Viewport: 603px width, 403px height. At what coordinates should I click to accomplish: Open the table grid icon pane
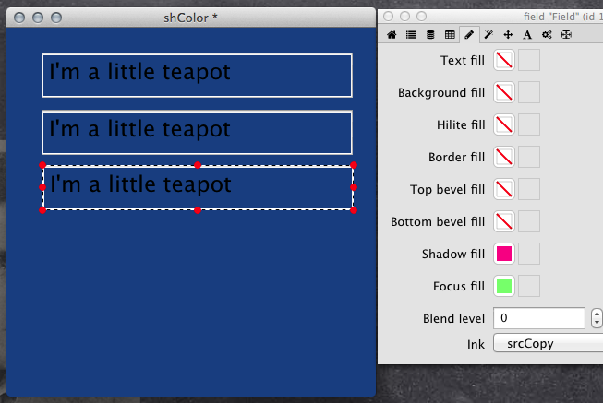point(450,35)
